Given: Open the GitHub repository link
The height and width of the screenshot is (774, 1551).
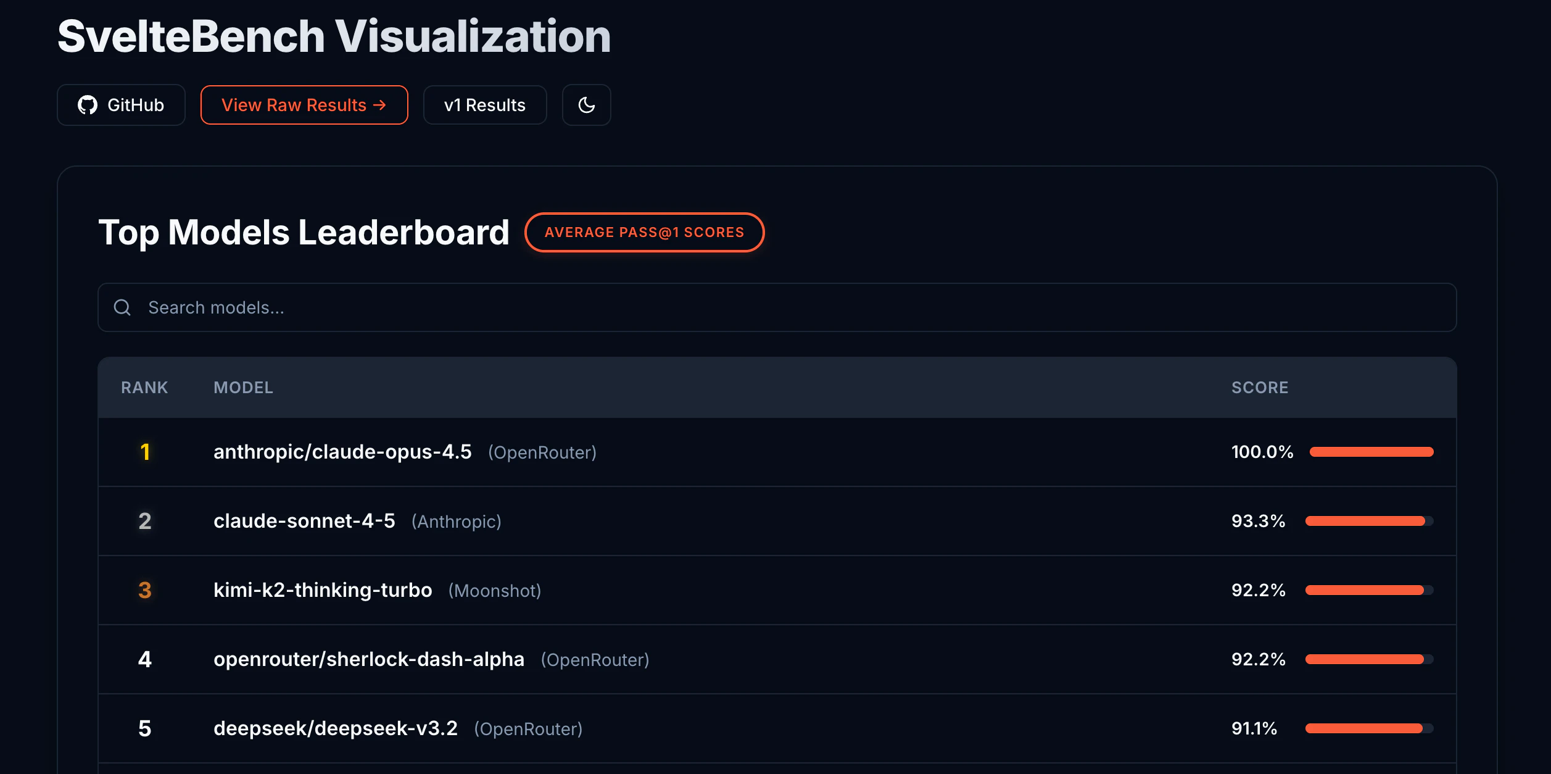Looking at the screenshot, I should [x=121, y=105].
